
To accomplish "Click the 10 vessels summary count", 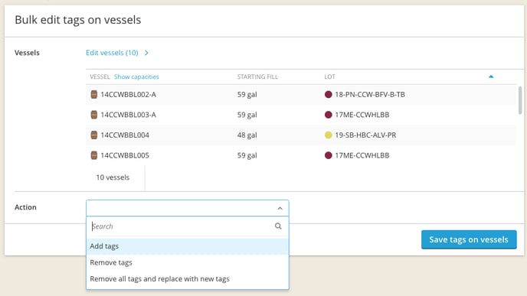I will [x=113, y=177].
